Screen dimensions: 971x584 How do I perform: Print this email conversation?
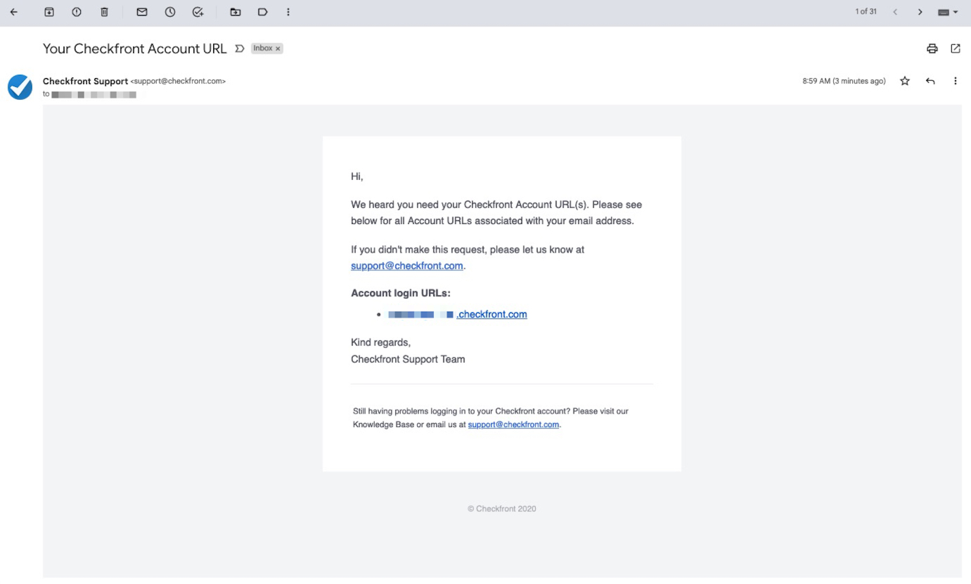click(932, 48)
